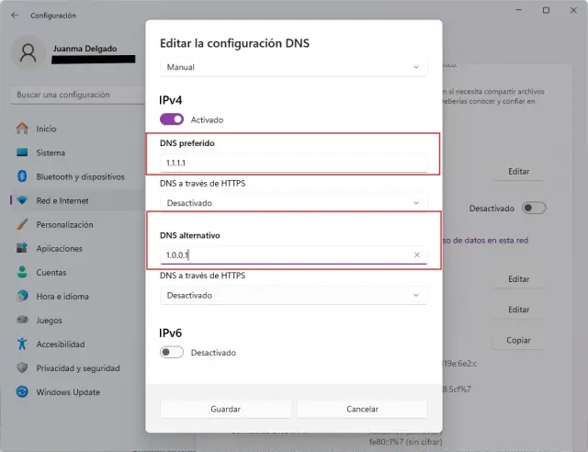Toggle the Desactivado switch behind the dialog

pos(533,209)
